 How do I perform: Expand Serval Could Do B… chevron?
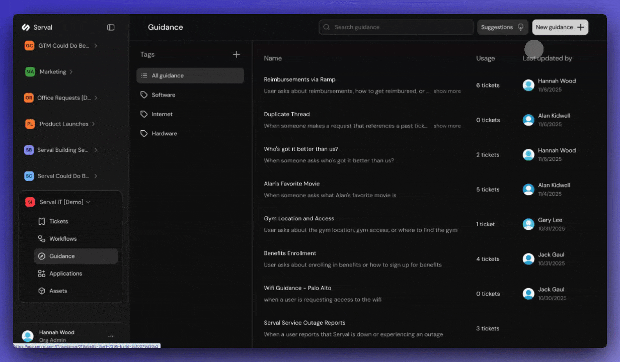click(x=96, y=176)
